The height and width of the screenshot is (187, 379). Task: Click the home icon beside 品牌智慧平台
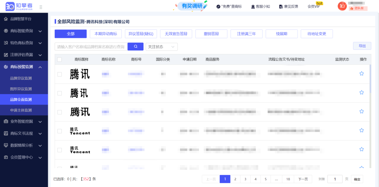point(6,19)
